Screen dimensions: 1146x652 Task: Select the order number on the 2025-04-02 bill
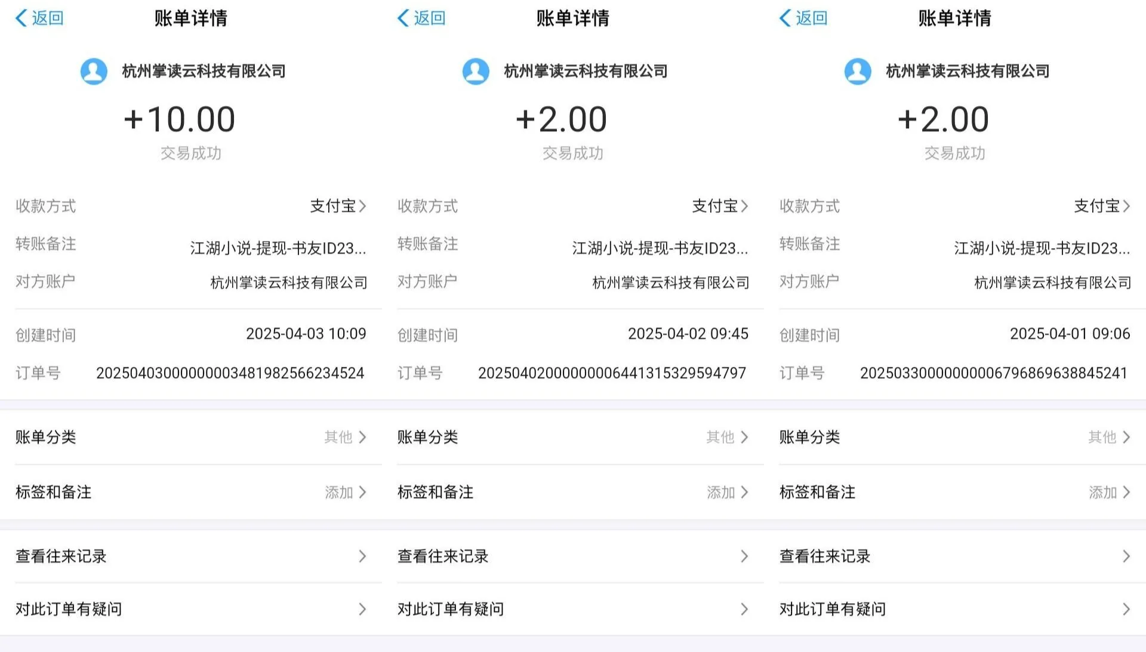[612, 372]
